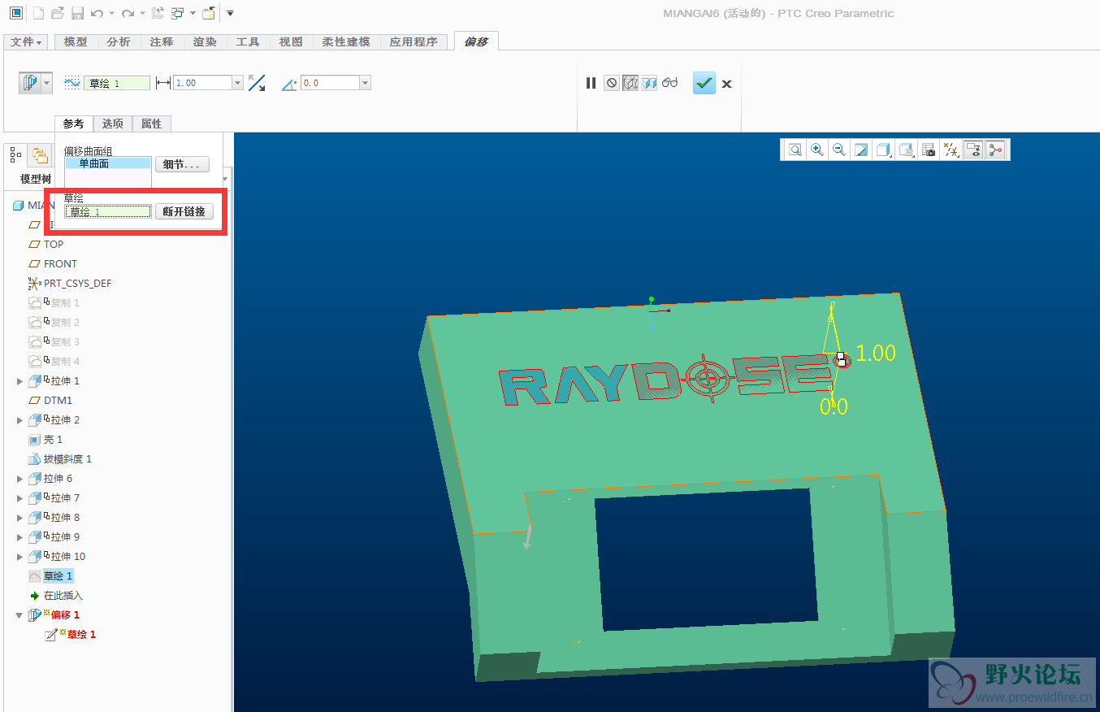This screenshot has width=1100, height=712.
Task: Click the Undo arrow icon
Action: pyautogui.click(x=97, y=13)
